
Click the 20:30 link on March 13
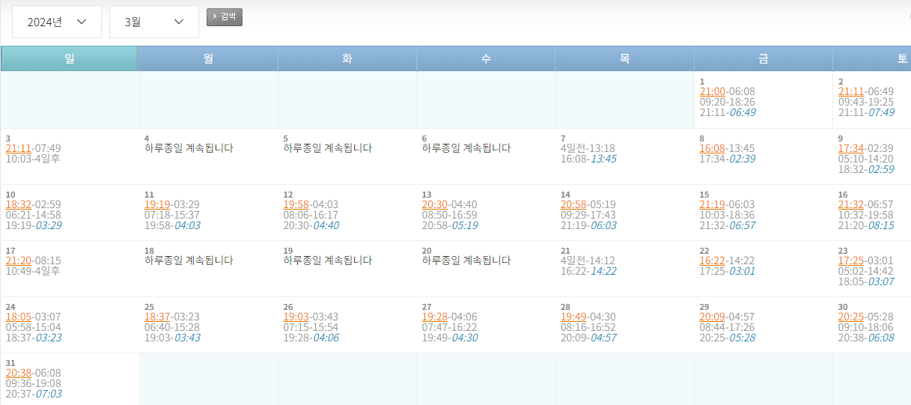[435, 204]
